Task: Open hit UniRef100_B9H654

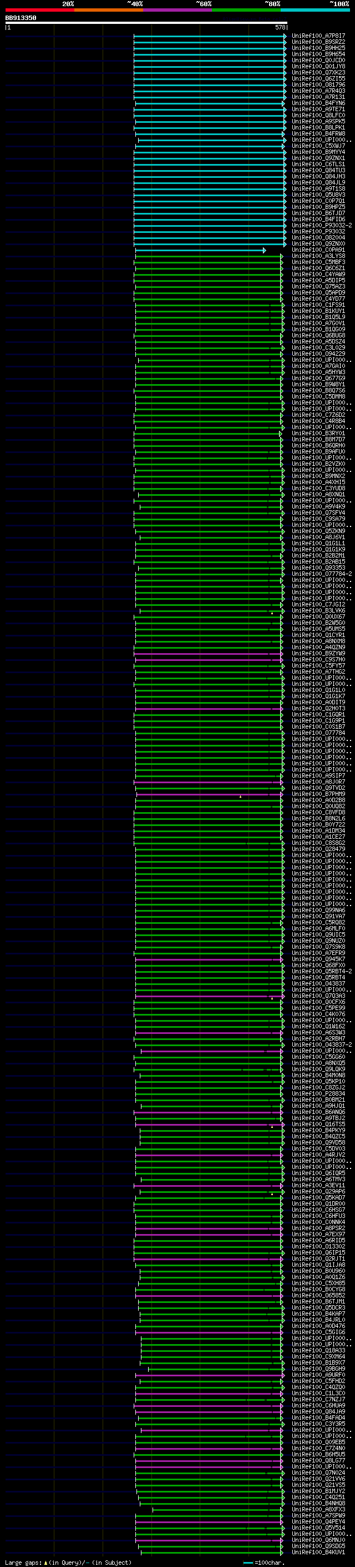Action: click(x=318, y=54)
